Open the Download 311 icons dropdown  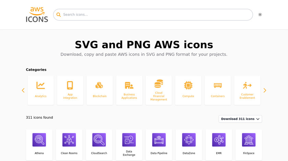(x=240, y=119)
